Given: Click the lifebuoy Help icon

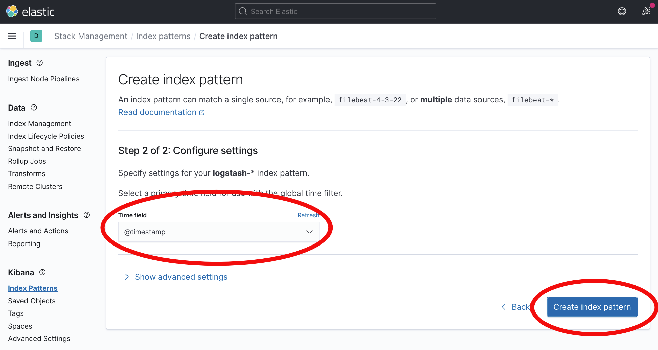Looking at the screenshot, I should click(x=622, y=11).
